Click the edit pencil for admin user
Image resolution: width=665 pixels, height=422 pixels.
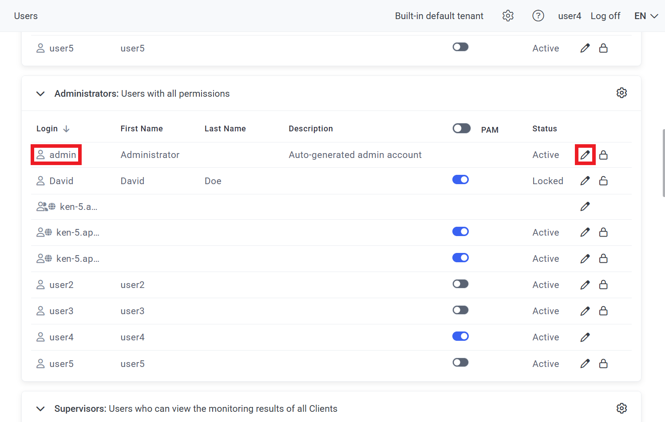tap(585, 155)
